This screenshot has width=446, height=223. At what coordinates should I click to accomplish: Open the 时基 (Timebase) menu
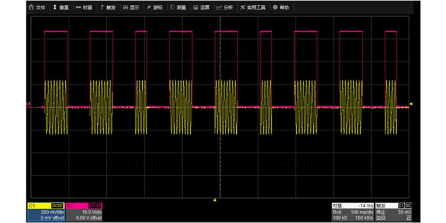click(84, 8)
